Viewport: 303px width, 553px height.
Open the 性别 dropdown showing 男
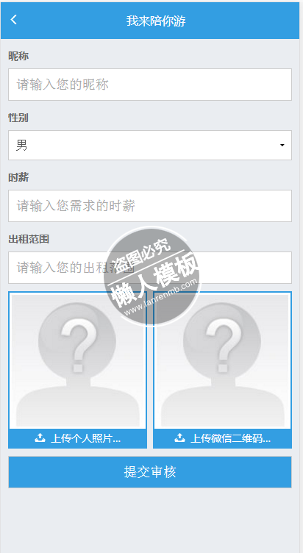click(x=150, y=145)
